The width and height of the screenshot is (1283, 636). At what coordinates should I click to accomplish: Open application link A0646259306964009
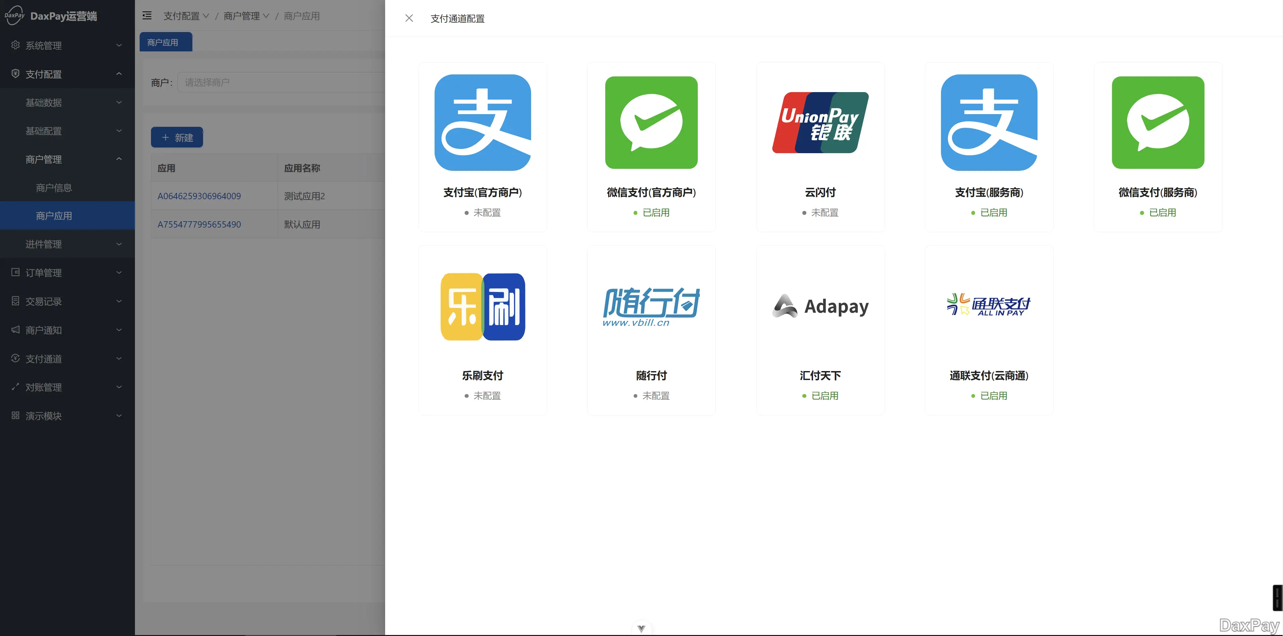click(x=199, y=196)
